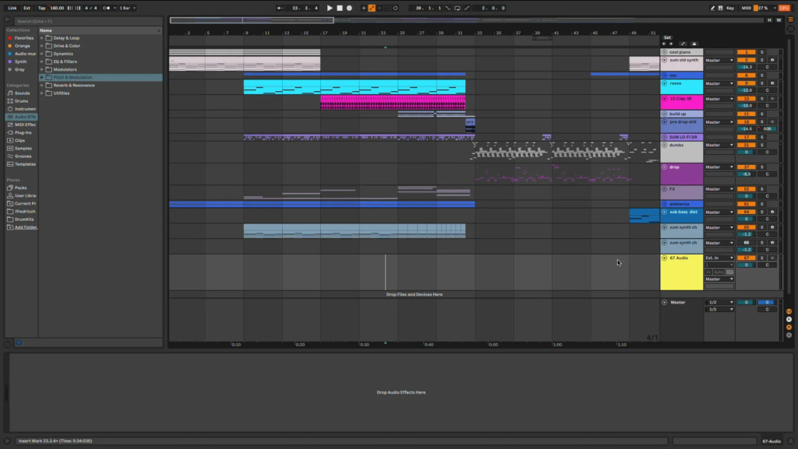This screenshot has height=449, width=798.
Task: Click the Automation Arm button in transport
Action: click(372, 8)
